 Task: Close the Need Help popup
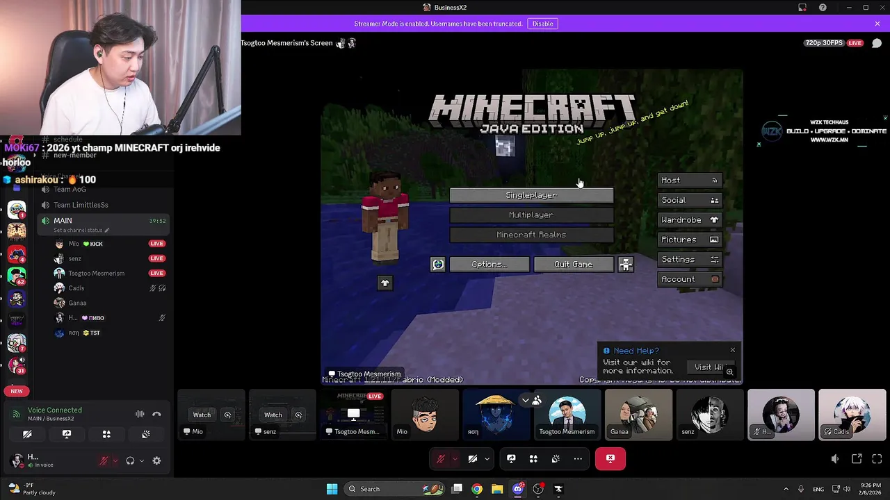(x=732, y=350)
